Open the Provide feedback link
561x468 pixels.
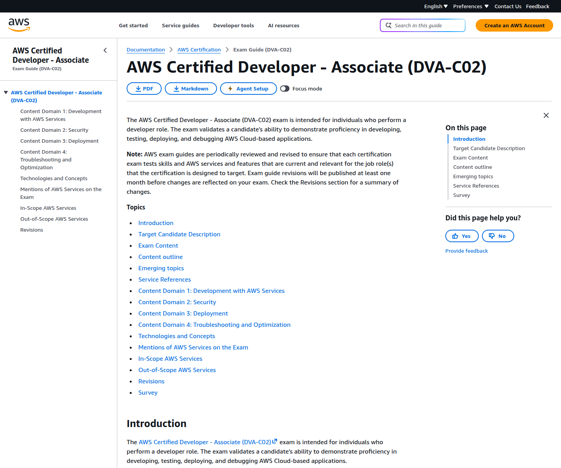click(x=466, y=251)
